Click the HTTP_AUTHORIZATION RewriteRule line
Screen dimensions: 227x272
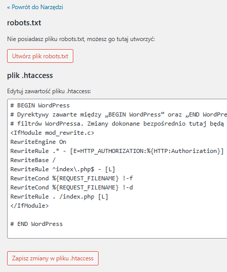click(x=117, y=151)
